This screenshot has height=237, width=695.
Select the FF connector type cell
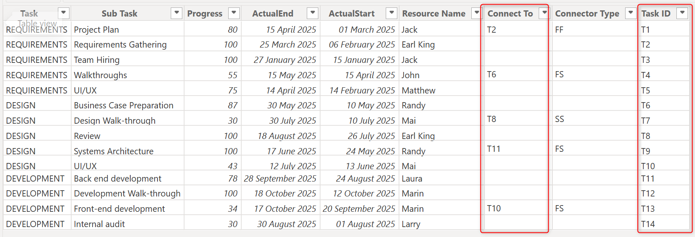(x=559, y=30)
